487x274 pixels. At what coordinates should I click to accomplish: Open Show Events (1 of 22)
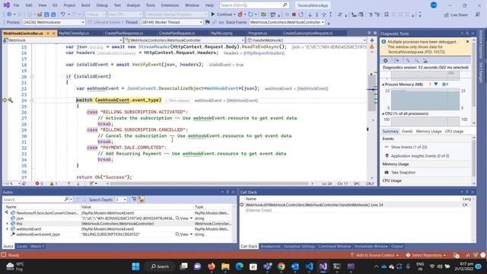point(409,147)
